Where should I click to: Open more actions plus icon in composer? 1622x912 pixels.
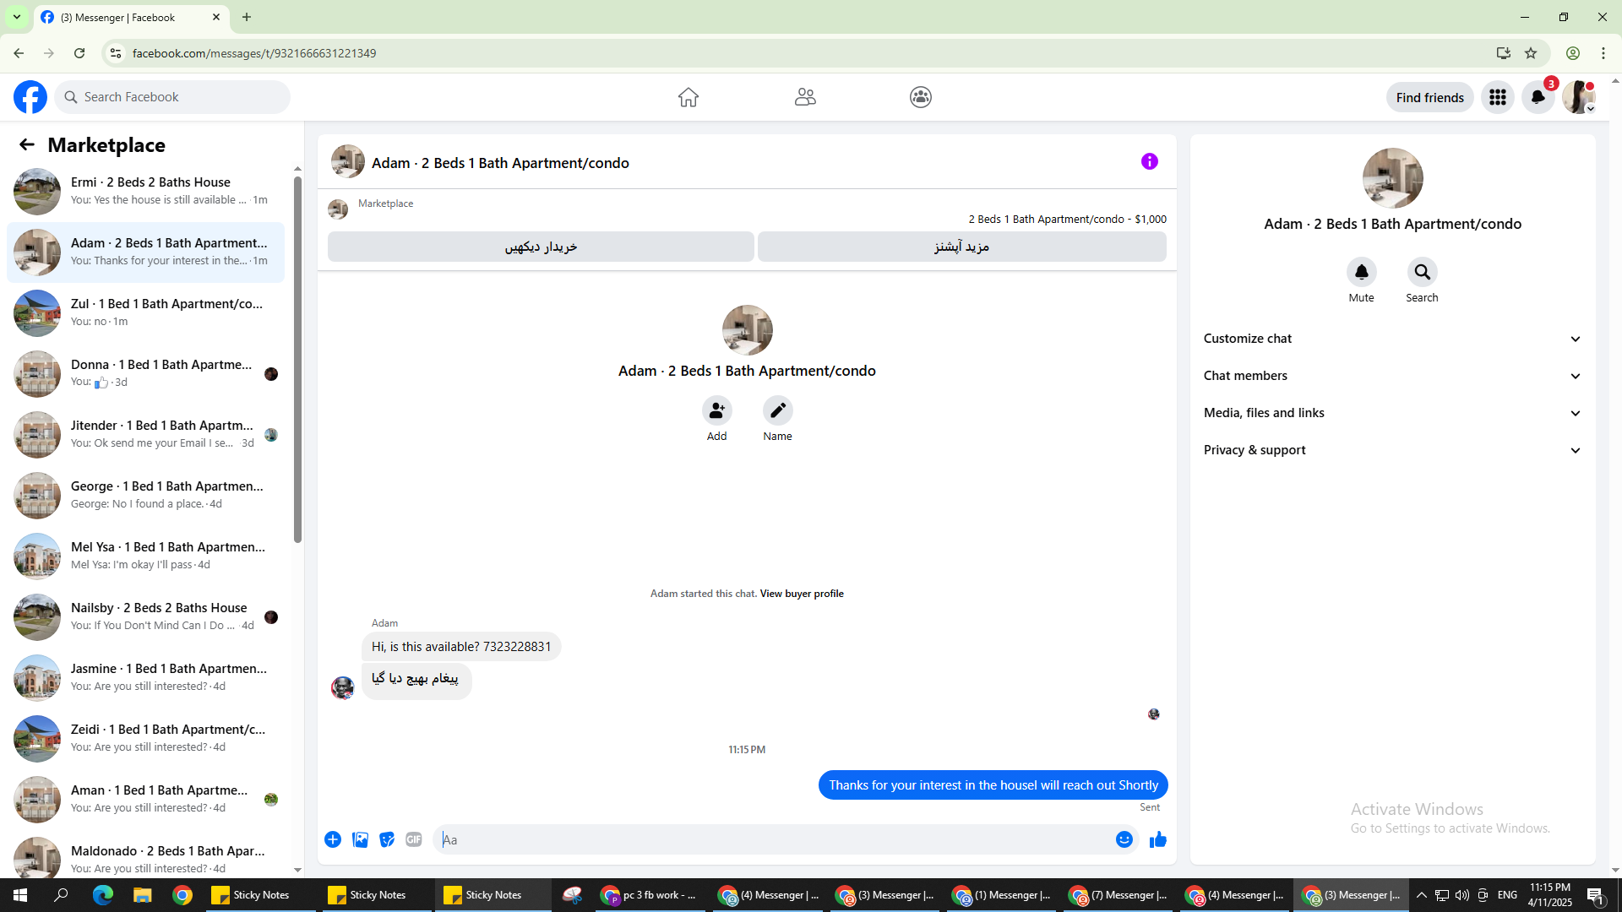point(333,839)
